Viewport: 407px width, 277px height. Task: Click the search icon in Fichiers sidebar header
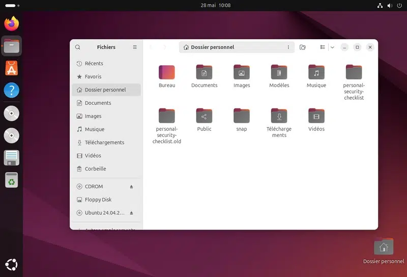(x=78, y=47)
